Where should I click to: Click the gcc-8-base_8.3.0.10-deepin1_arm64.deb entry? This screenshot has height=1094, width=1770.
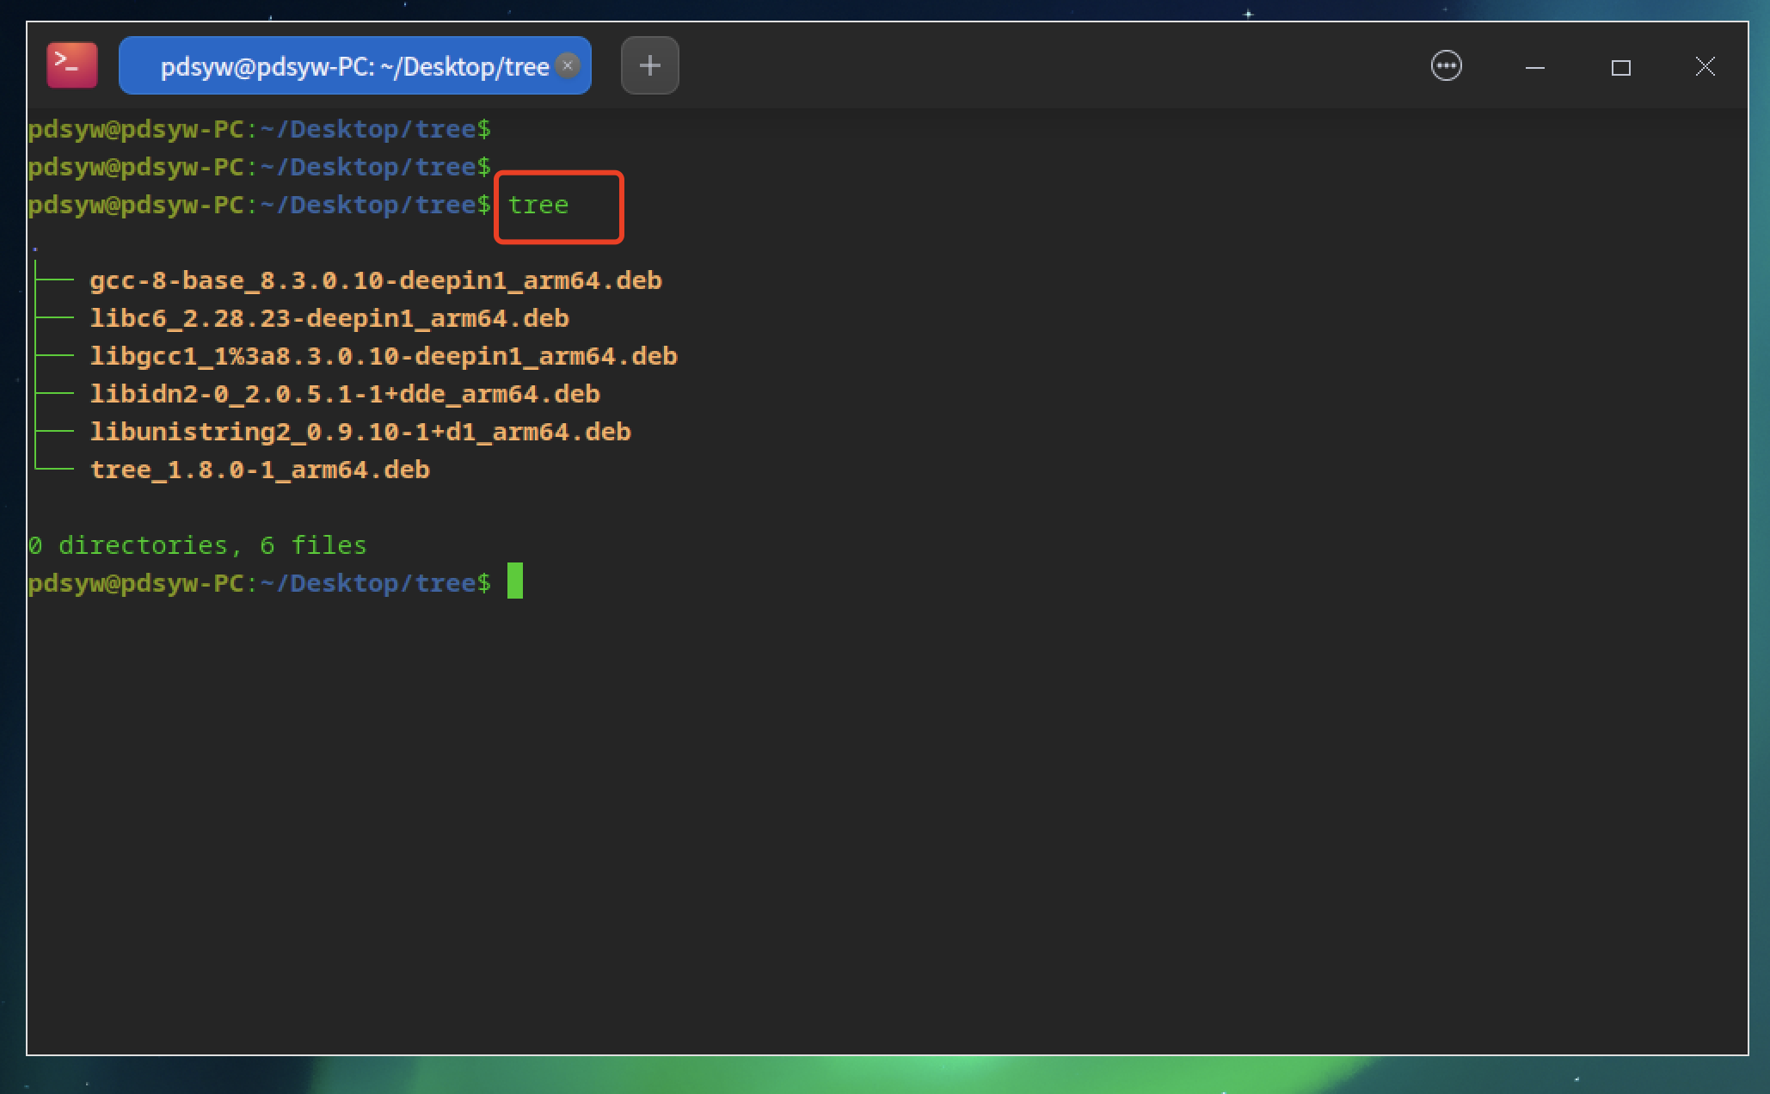coord(376,280)
